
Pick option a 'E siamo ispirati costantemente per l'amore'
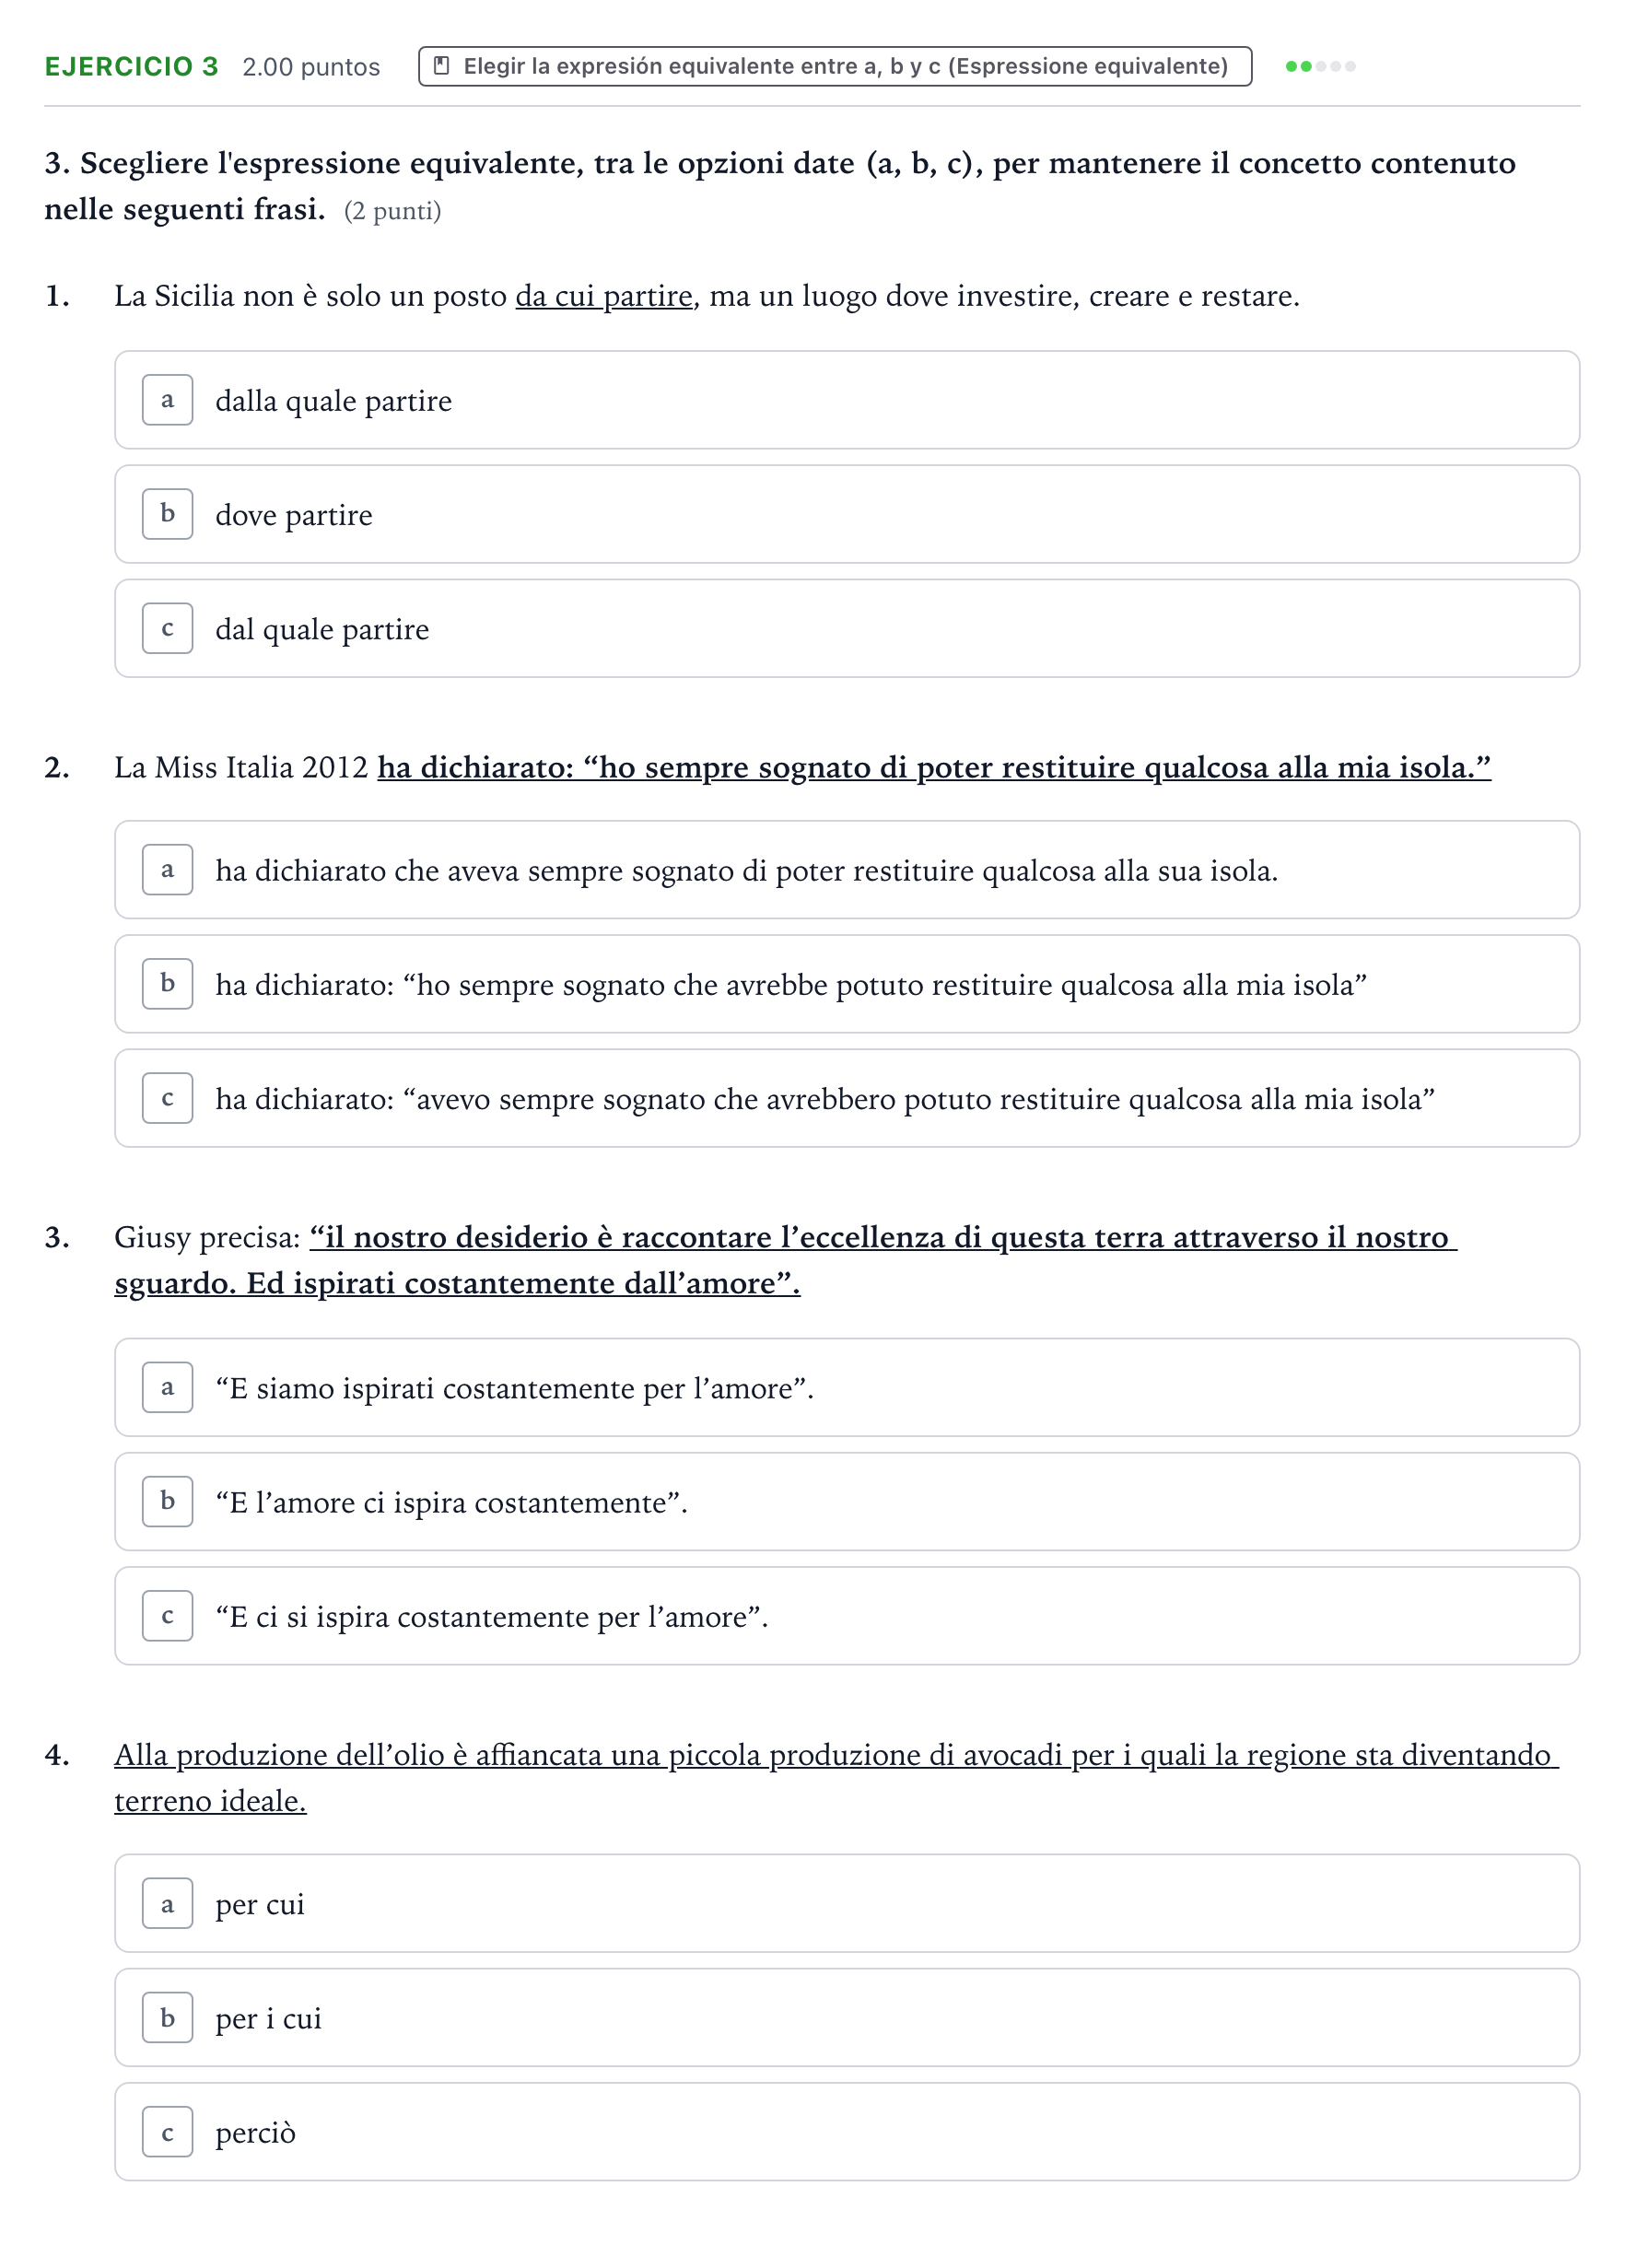tap(847, 1388)
